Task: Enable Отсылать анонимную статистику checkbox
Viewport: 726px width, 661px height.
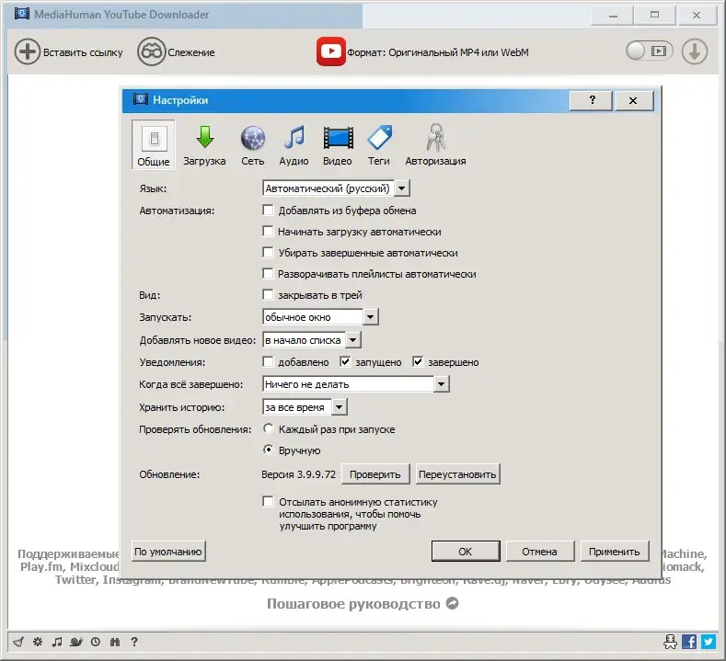Action: pyautogui.click(x=268, y=501)
